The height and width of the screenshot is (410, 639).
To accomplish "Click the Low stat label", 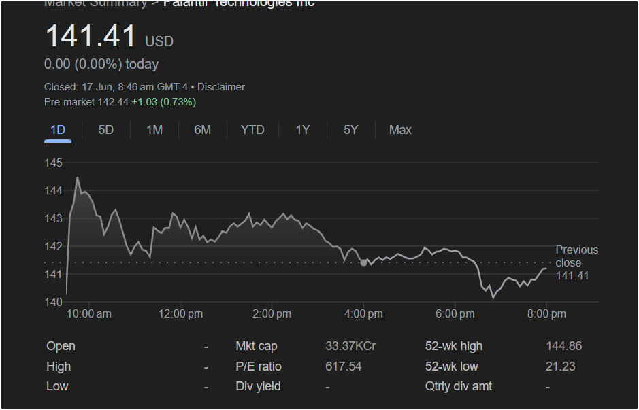I will (x=57, y=386).
